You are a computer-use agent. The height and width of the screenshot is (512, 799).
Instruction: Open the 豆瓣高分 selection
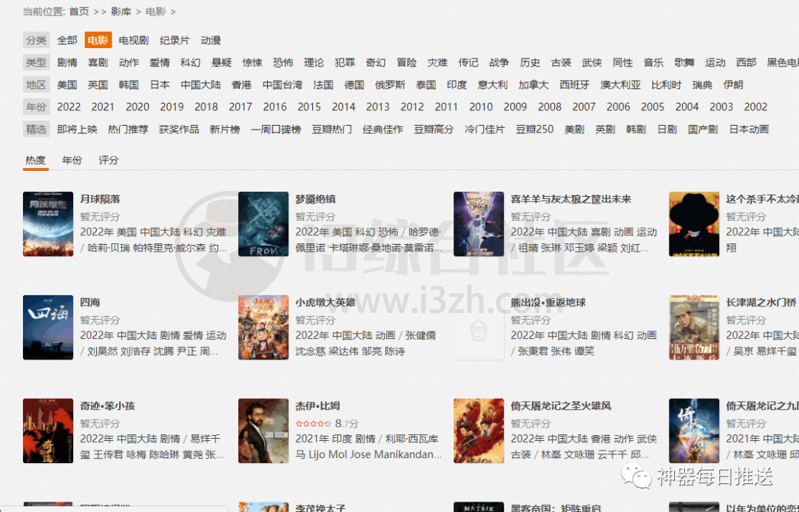434,129
